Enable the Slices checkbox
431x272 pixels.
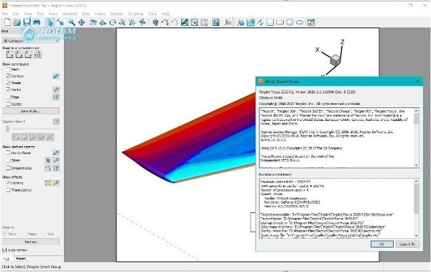(x=8, y=160)
